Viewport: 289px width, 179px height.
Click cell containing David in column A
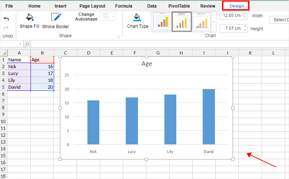point(19,87)
